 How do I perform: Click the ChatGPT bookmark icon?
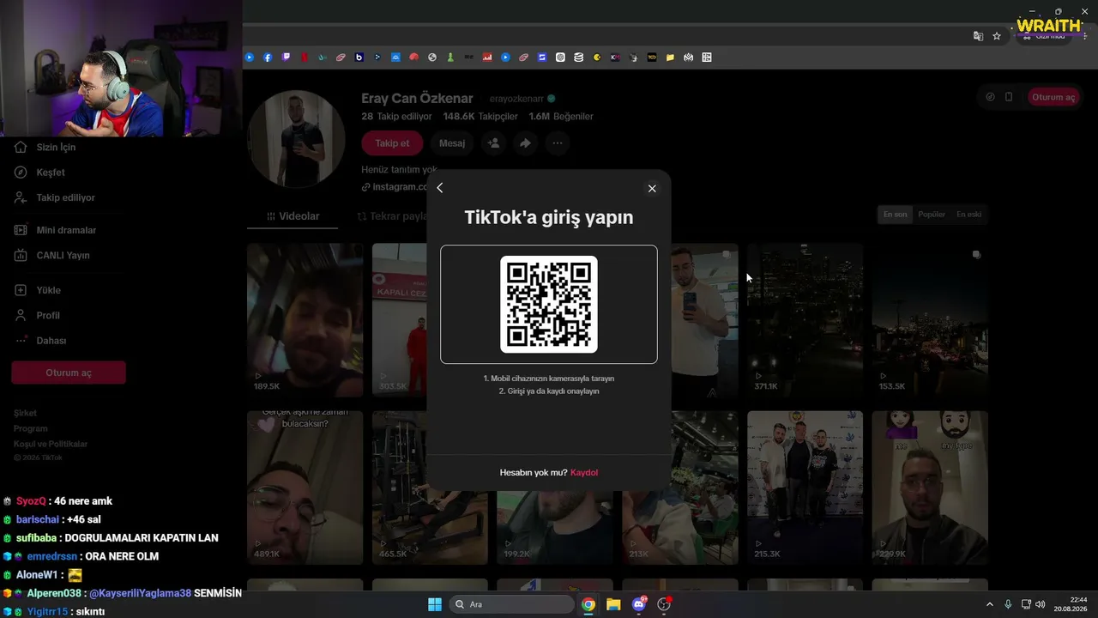pos(560,58)
